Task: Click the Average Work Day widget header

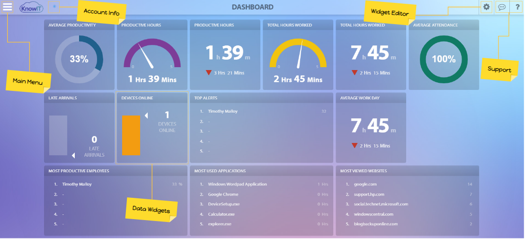Action: pyautogui.click(x=371, y=98)
